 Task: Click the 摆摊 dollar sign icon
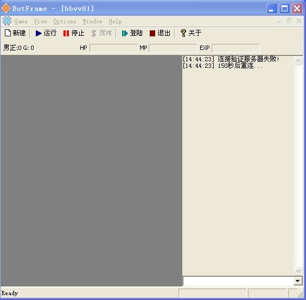94,33
